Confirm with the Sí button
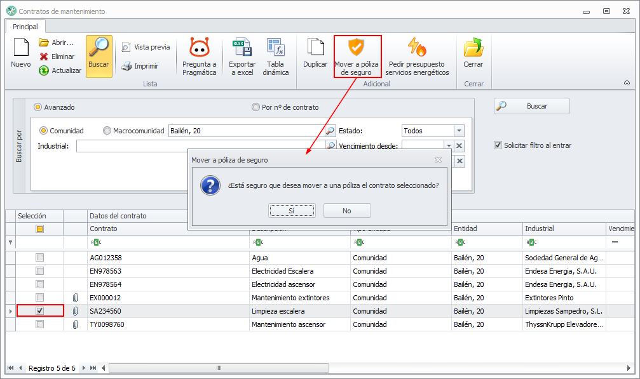The height and width of the screenshot is (379, 640). click(x=292, y=211)
